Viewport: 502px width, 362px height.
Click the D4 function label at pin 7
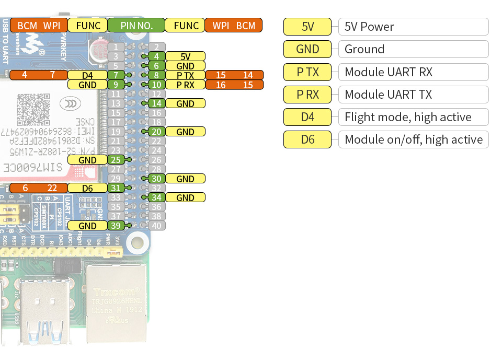87,75
